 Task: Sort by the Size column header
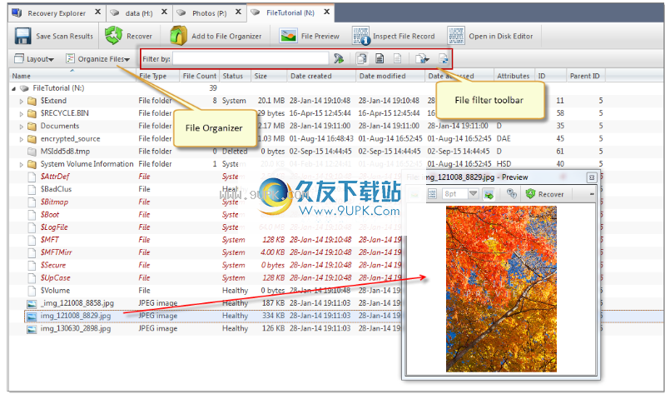point(269,76)
